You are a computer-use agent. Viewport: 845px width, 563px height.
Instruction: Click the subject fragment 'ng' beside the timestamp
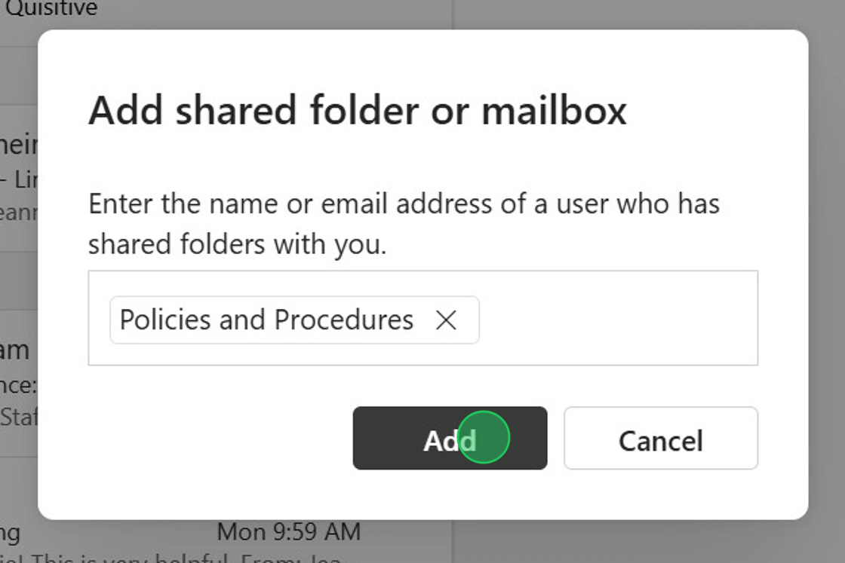click(x=11, y=532)
